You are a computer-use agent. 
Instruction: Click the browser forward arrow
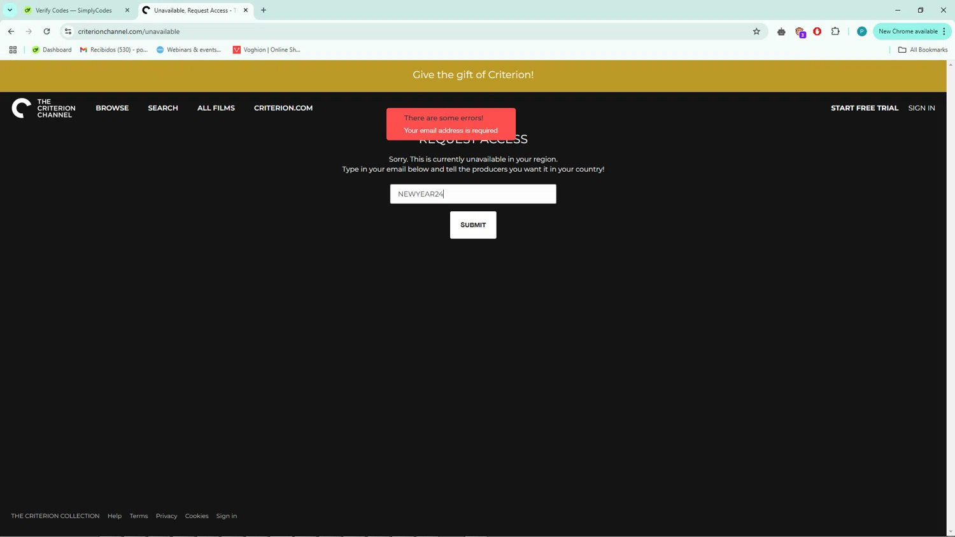(x=29, y=31)
